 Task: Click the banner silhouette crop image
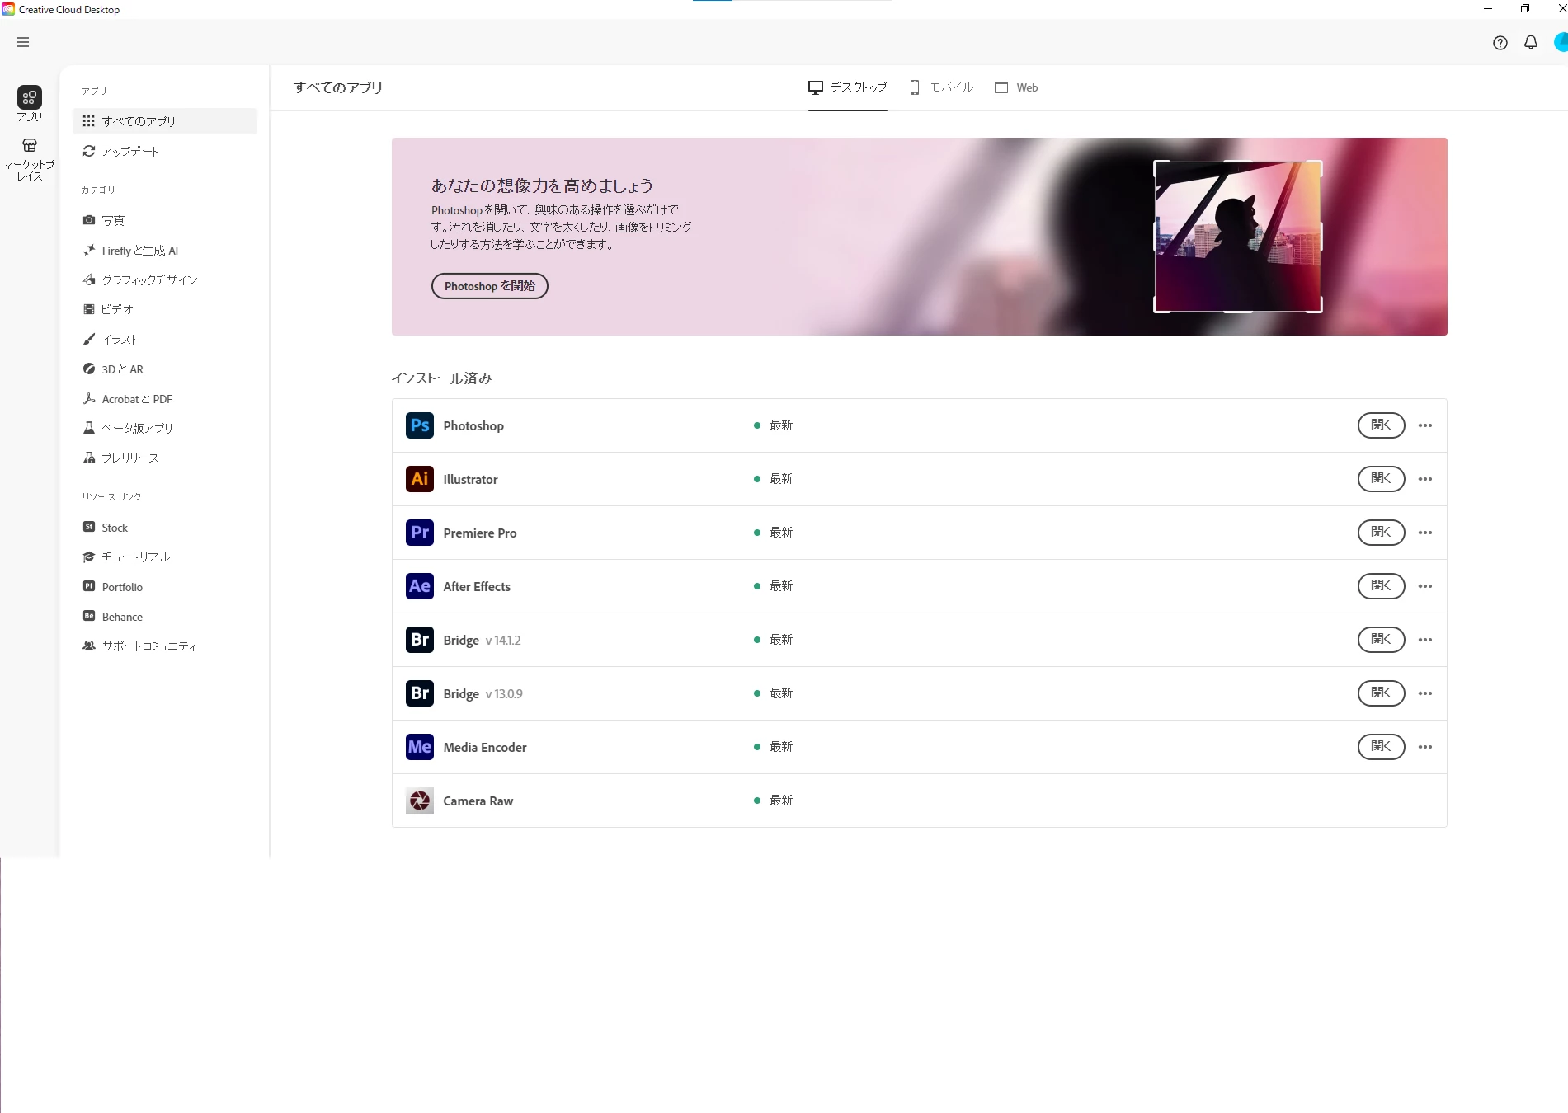pyautogui.click(x=1237, y=237)
